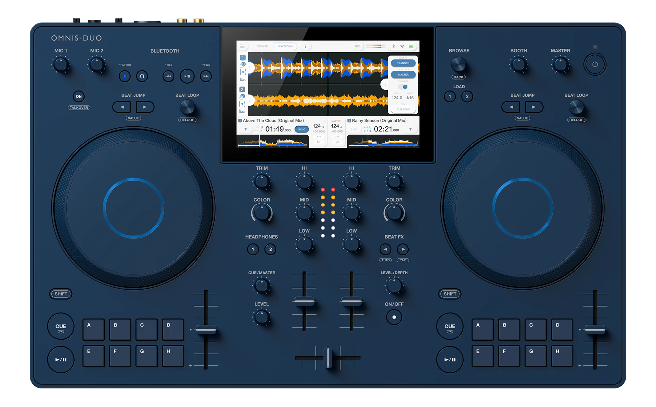Toggle the Quantize switch on the touchscreen

pyautogui.click(x=403, y=87)
